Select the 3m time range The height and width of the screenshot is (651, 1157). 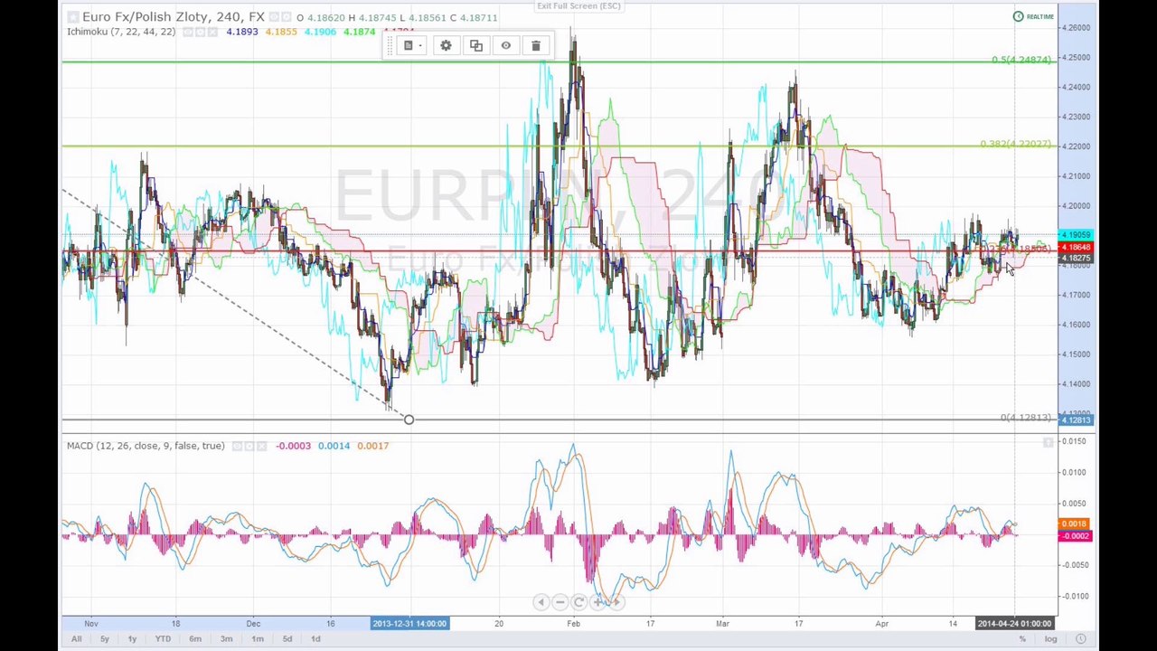(x=226, y=639)
